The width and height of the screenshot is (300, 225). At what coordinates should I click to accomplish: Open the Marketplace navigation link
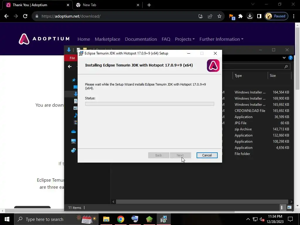pyautogui.click(x=108, y=39)
